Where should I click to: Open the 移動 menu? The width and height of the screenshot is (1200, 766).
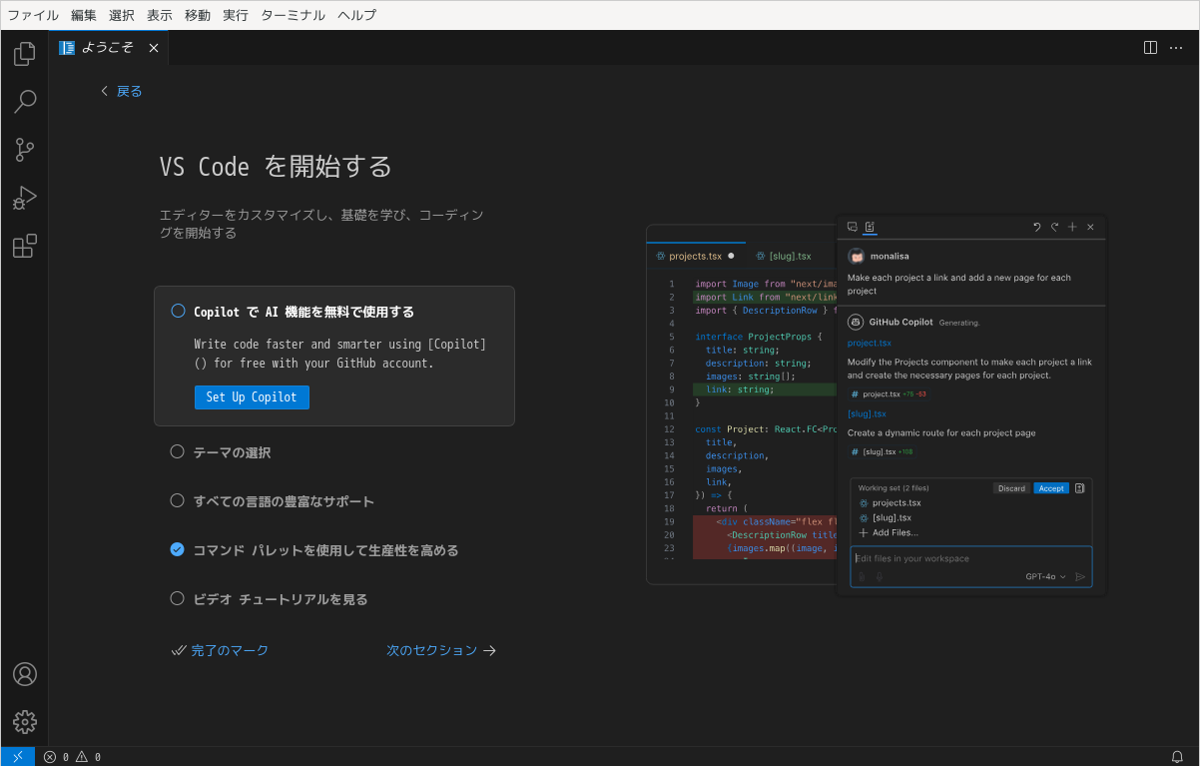(198, 15)
